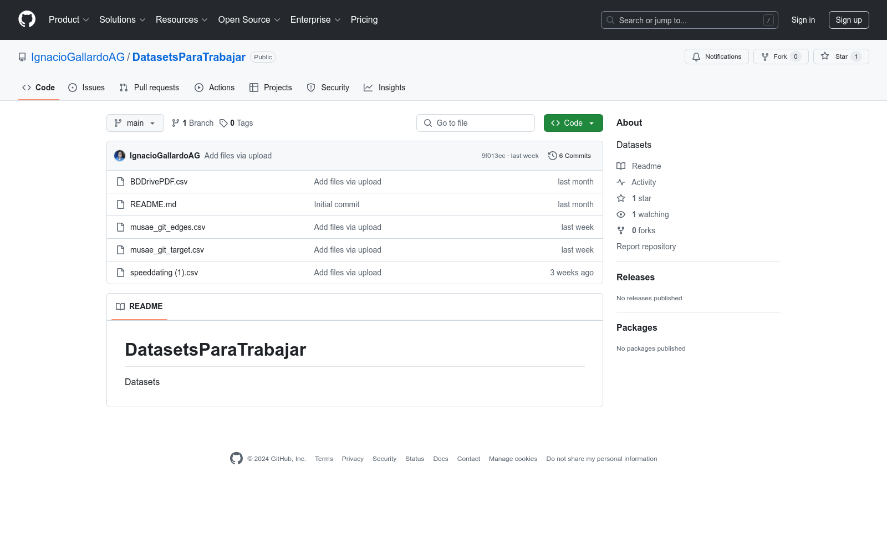The image size is (887, 554).
Task: Click the book icon beside Readme in About
Action: point(621,166)
